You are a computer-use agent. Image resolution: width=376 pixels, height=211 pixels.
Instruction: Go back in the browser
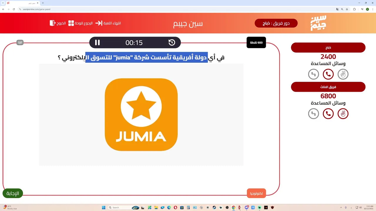(x=3, y=9)
